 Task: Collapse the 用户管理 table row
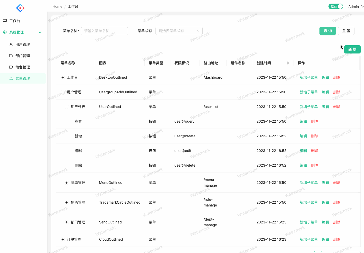pos(62,92)
